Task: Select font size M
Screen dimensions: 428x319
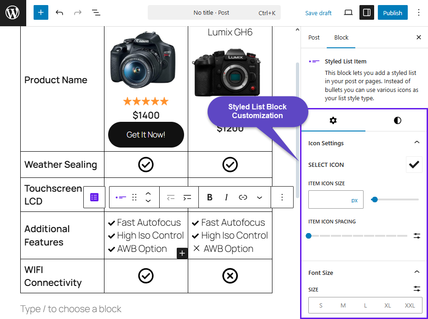Action: (x=343, y=305)
